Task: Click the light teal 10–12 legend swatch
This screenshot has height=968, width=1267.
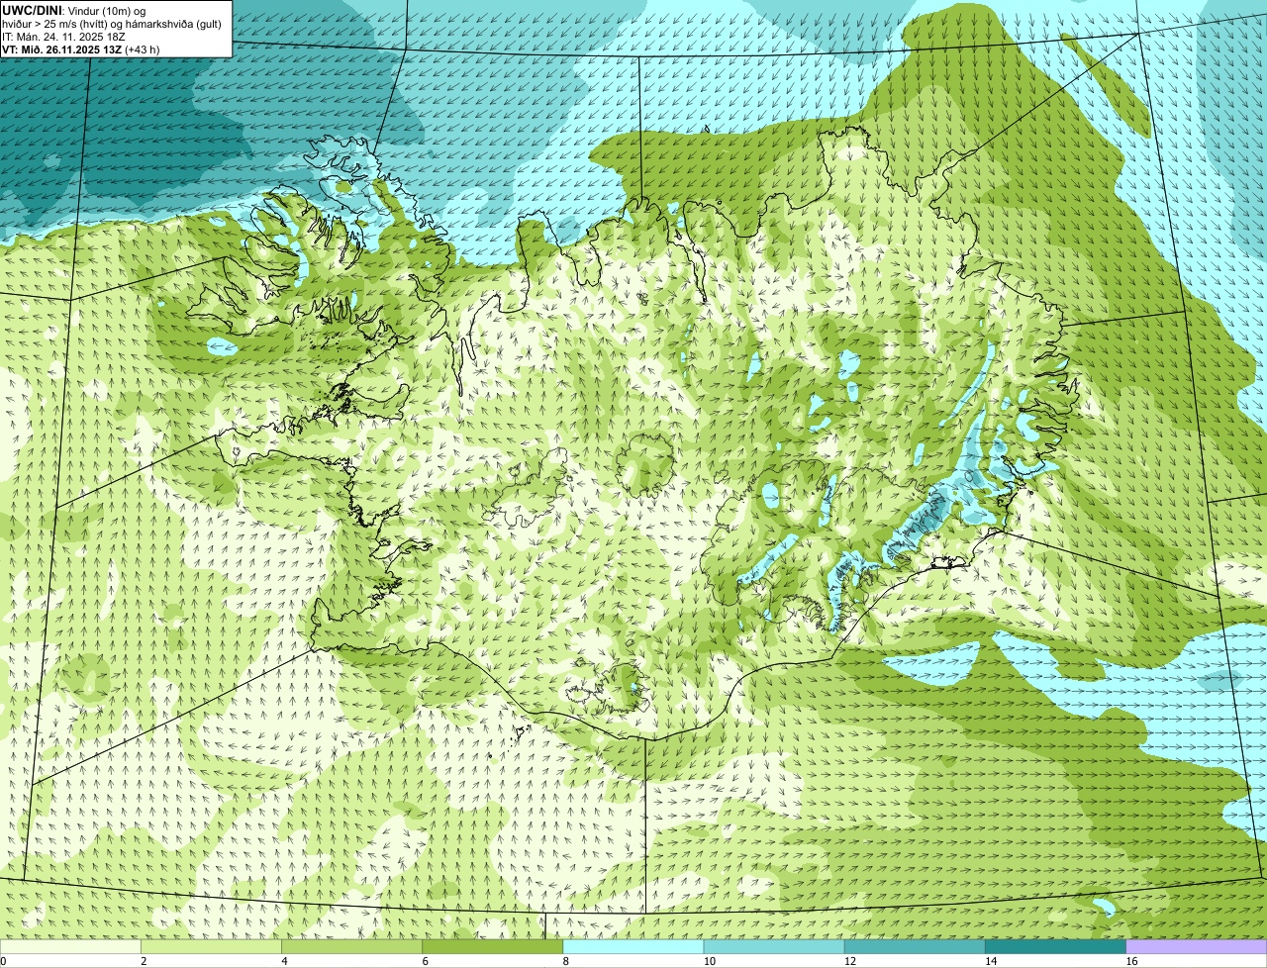Action: point(774,946)
